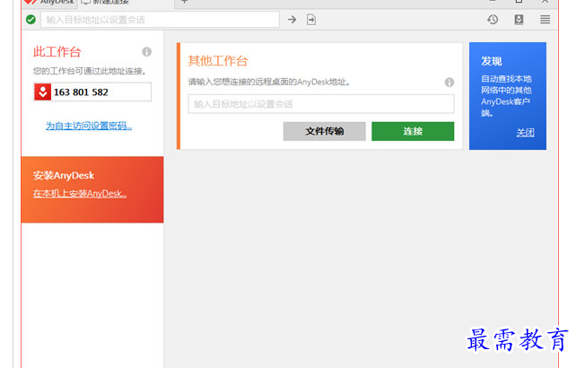Add a new tab with plus button
The height and width of the screenshot is (368, 576).
click(x=185, y=2)
